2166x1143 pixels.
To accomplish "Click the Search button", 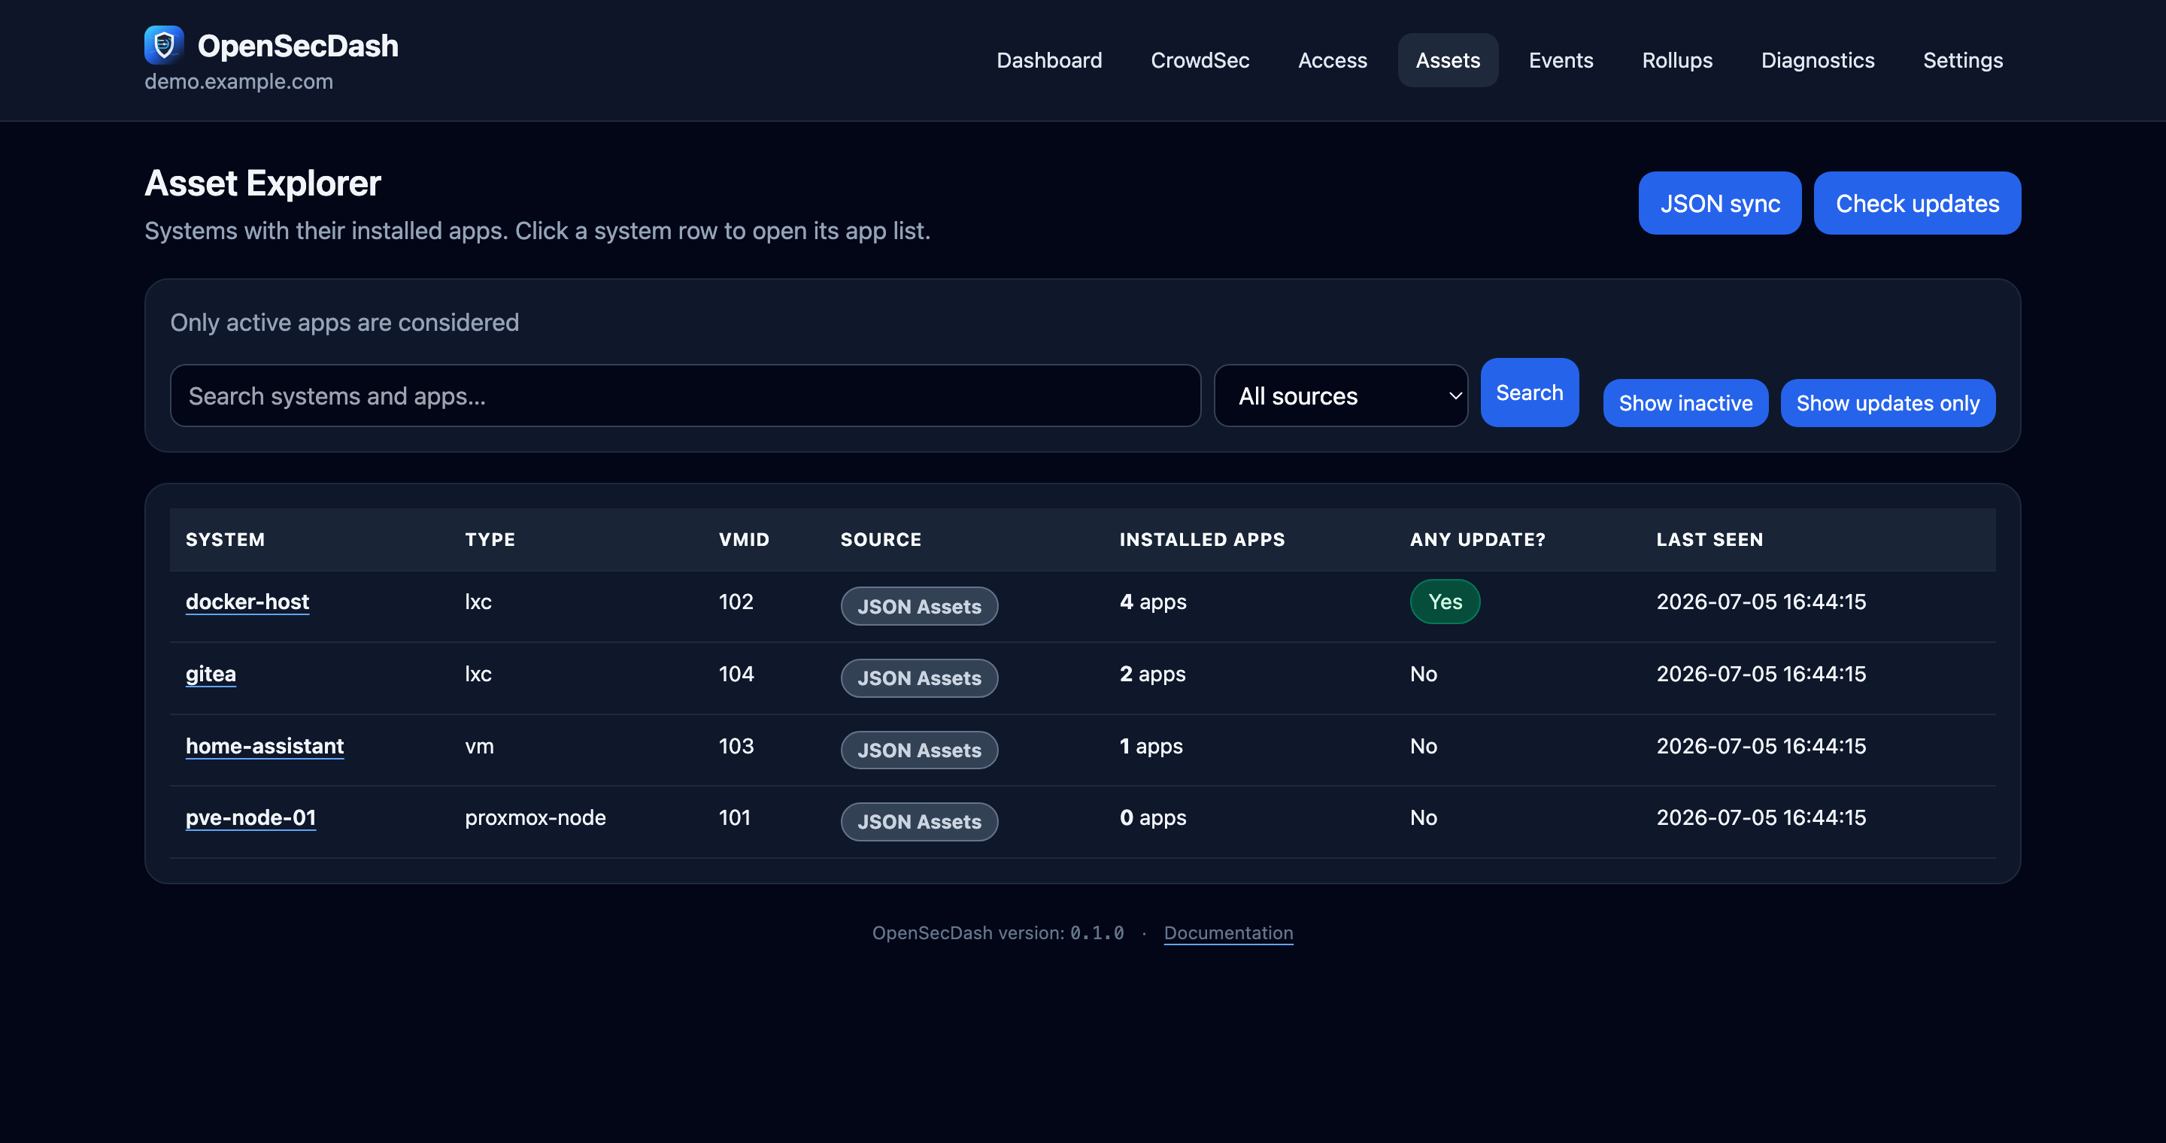I will coord(1529,393).
